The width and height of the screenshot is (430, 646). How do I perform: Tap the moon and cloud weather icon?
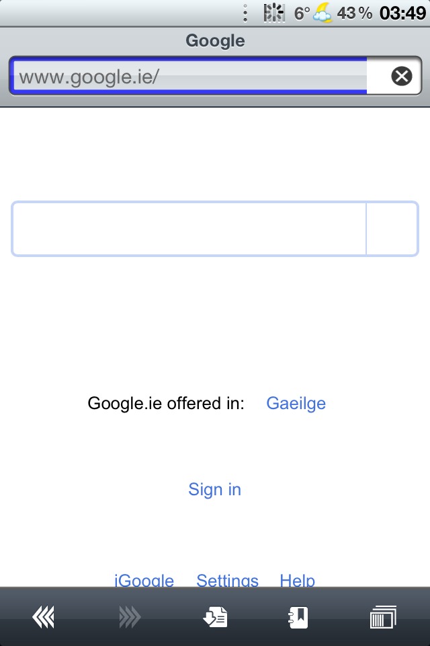tap(323, 13)
